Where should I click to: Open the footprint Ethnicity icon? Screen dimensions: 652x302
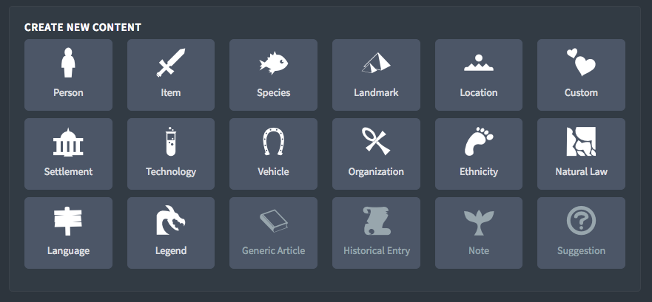tap(479, 142)
